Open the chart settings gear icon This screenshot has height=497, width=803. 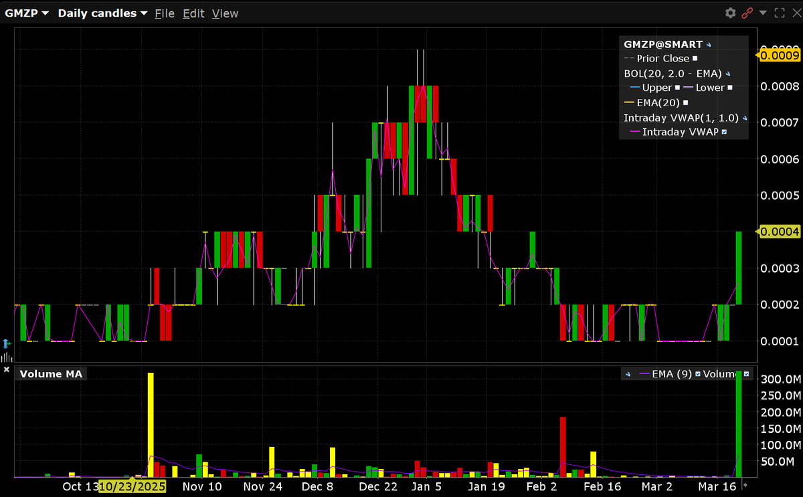(x=730, y=13)
